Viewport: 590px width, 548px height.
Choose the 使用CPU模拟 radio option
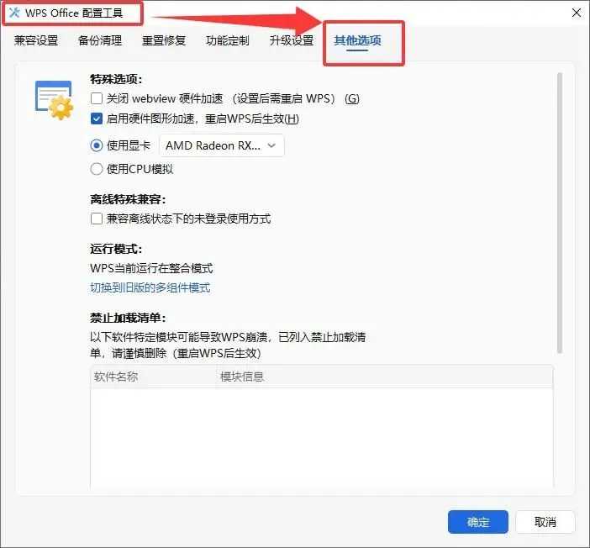tap(97, 169)
